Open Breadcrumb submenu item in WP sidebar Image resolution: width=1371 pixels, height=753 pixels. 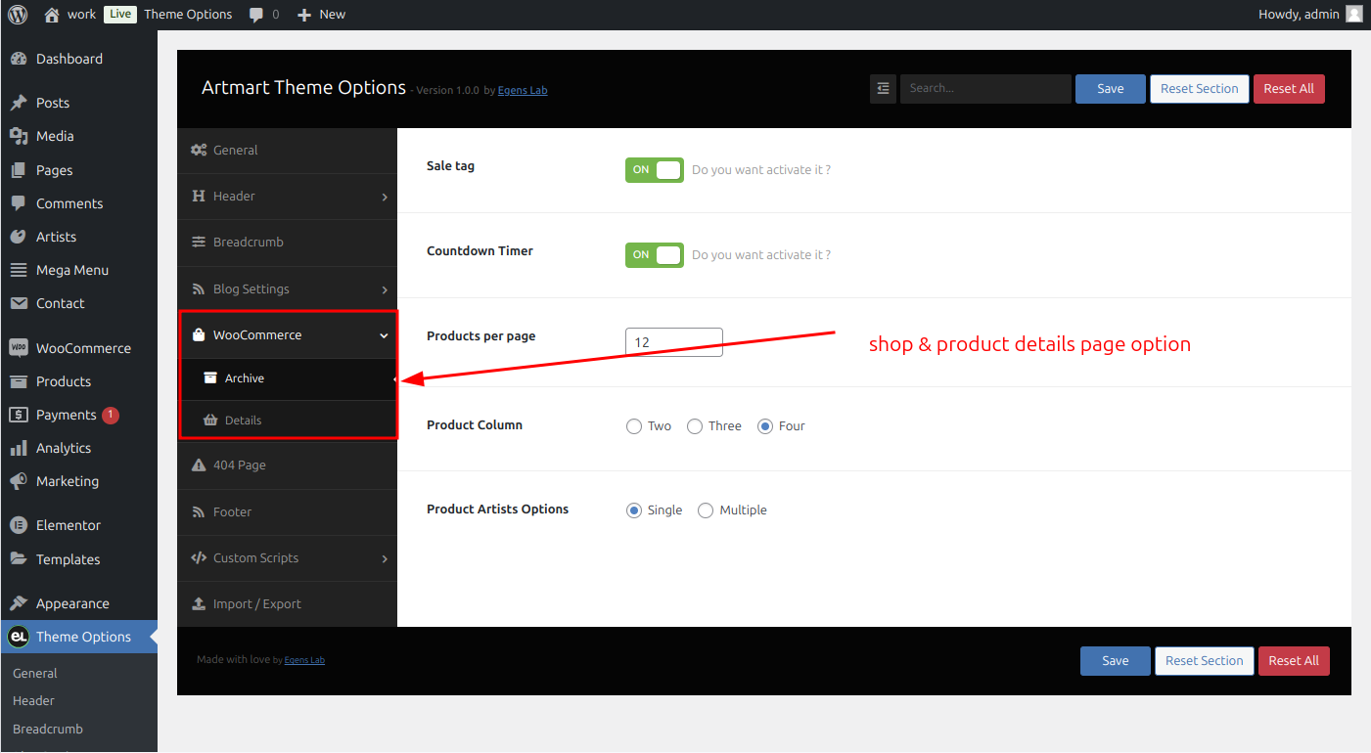(48, 729)
